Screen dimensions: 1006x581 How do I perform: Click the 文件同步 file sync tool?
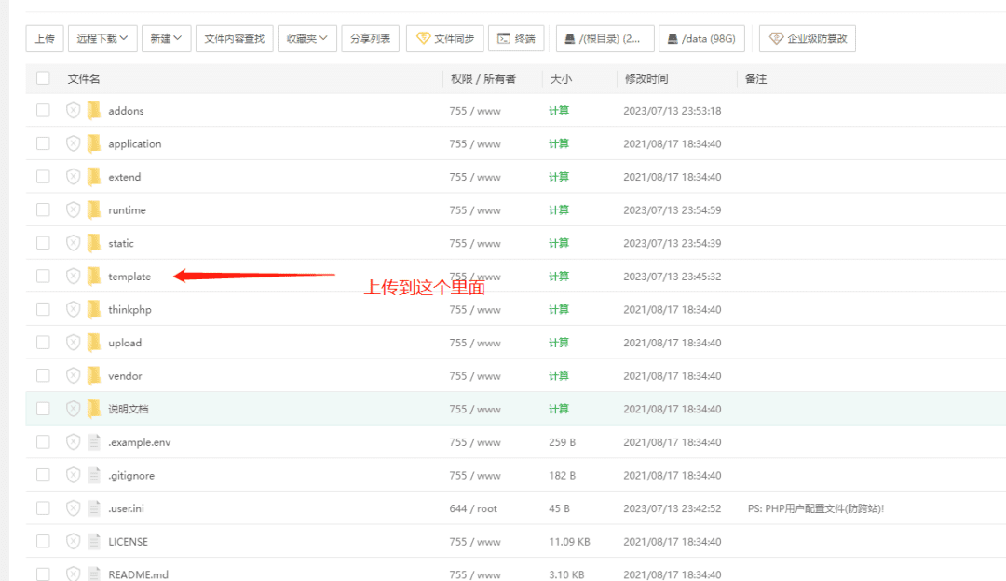point(444,38)
